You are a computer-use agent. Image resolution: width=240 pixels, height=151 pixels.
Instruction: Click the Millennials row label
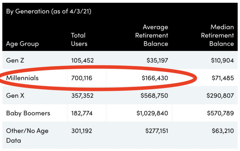tap(22, 78)
